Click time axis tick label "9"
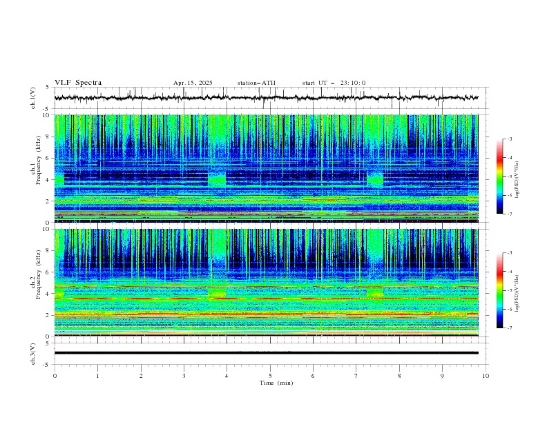This screenshot has height=422, width=547. tap(442, 376)
